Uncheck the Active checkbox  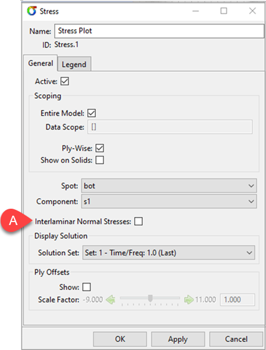point(64,81)
